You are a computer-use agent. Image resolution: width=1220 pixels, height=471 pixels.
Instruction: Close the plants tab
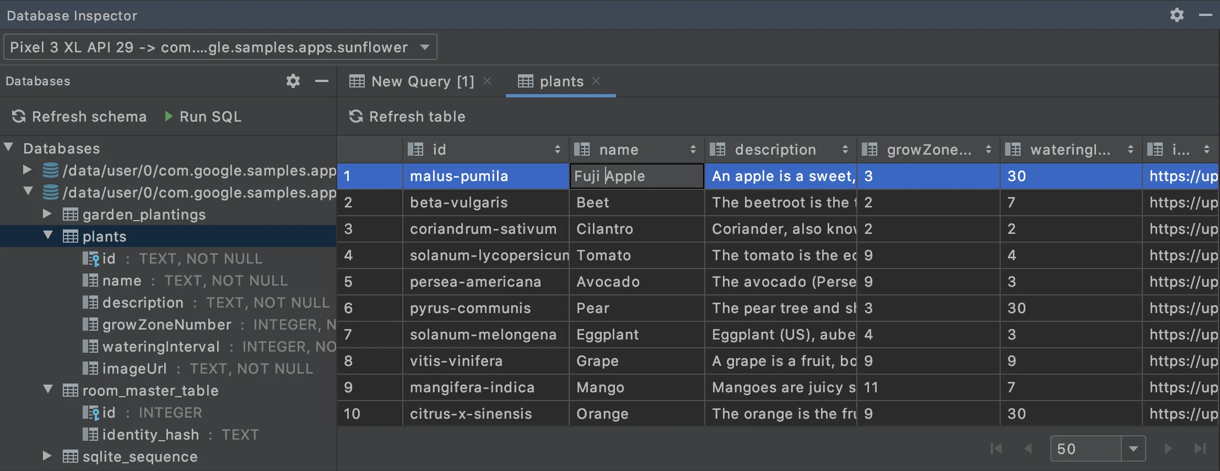point(596,81)
